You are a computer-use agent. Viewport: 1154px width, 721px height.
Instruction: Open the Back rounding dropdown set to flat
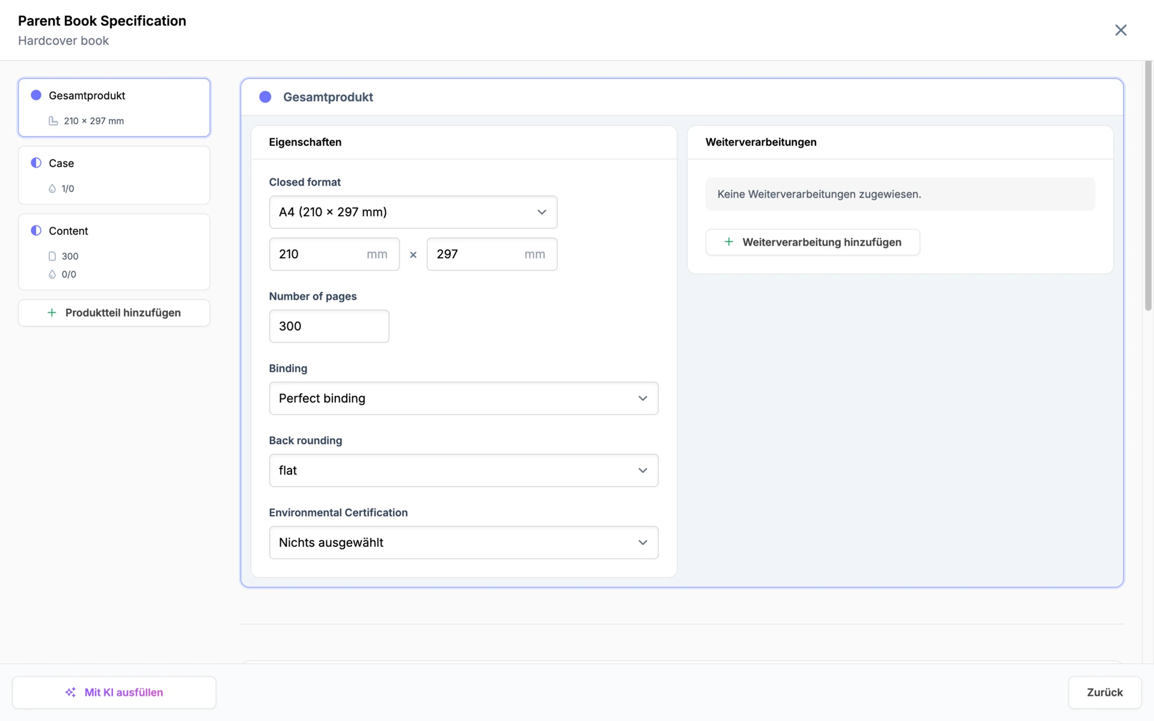click(463, 470)
